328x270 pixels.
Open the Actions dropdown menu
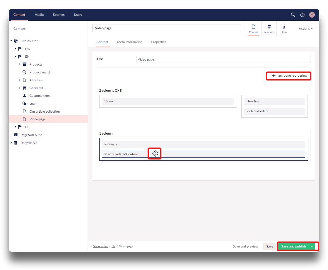click(x=305, y=28)
